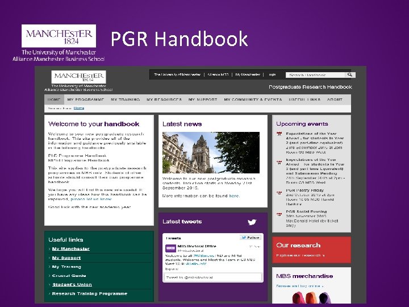Open the MY TRAINING menu
Image resolution: width=409 pixels, height=307 pixels.
[125, 99]
